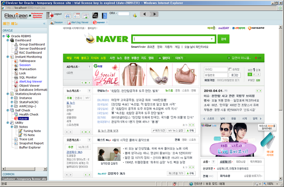Click the SQL Monitor tree icon
This screenshot has width=284, height=187.
pyautogui.click(x=16, y=78)
